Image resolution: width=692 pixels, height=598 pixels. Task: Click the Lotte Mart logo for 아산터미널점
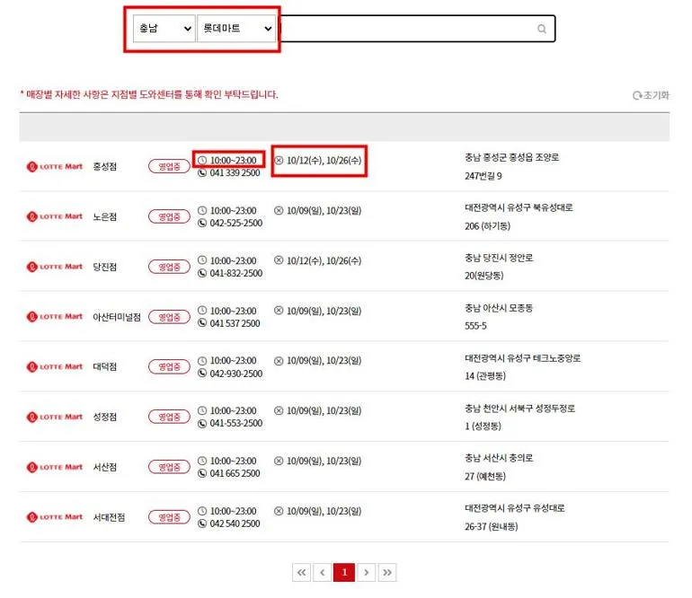[x=55, y=317]
